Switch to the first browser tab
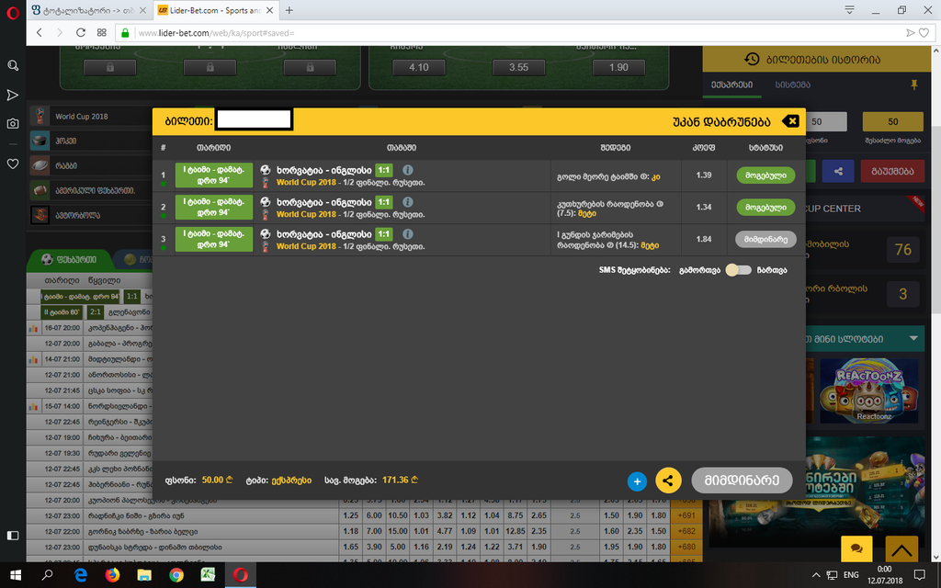This screenshot has height=588, width=941. tap(89, 10)
